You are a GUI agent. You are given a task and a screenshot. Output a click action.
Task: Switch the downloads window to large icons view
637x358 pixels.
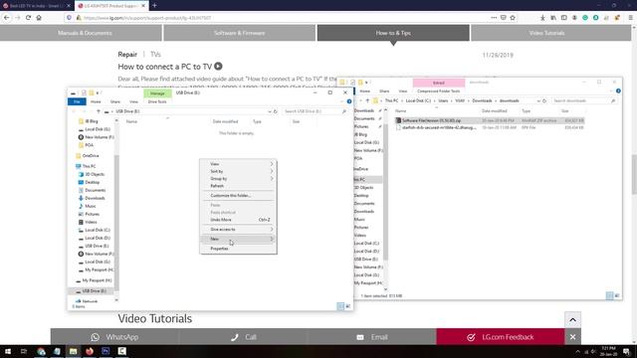617,295
